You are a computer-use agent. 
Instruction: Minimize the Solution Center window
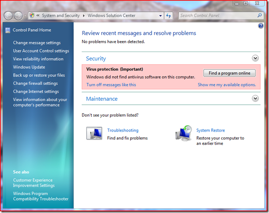(x=237, y=4)
